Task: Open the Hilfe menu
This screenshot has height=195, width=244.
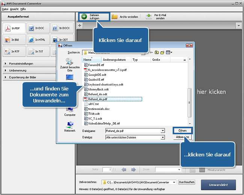Action: pos(23,9)
